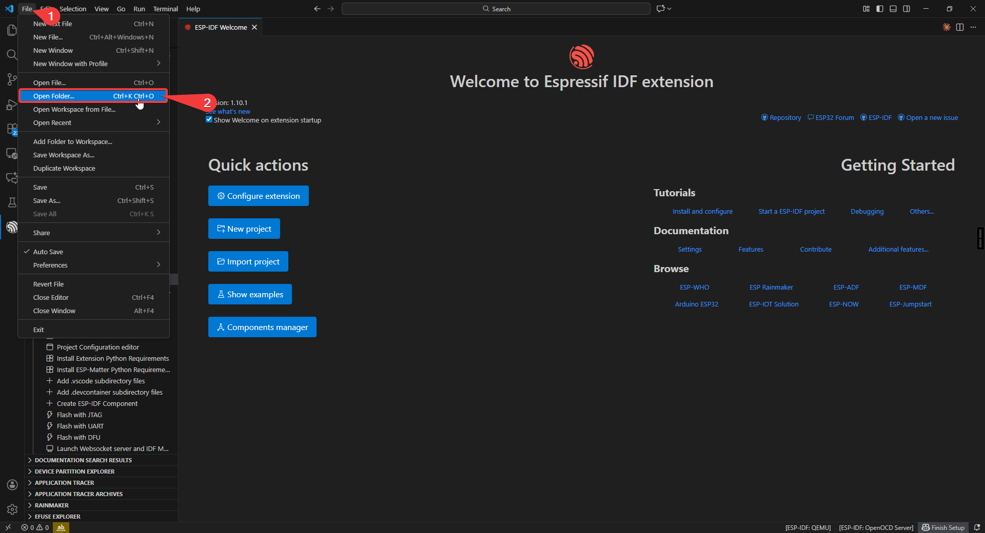Open the Accounts icon in activity bar
This screenshot has width=985, height=533.
(x=12, y=485)
